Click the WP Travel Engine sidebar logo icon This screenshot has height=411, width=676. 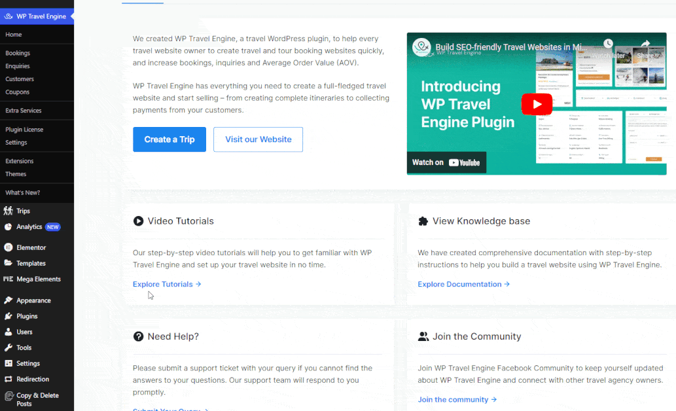point(9,16)
